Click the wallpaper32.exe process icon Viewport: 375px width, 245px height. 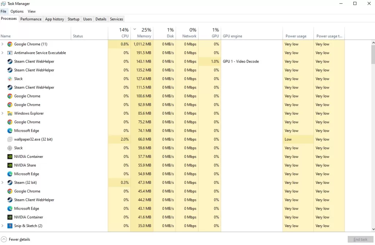point(10,139)
